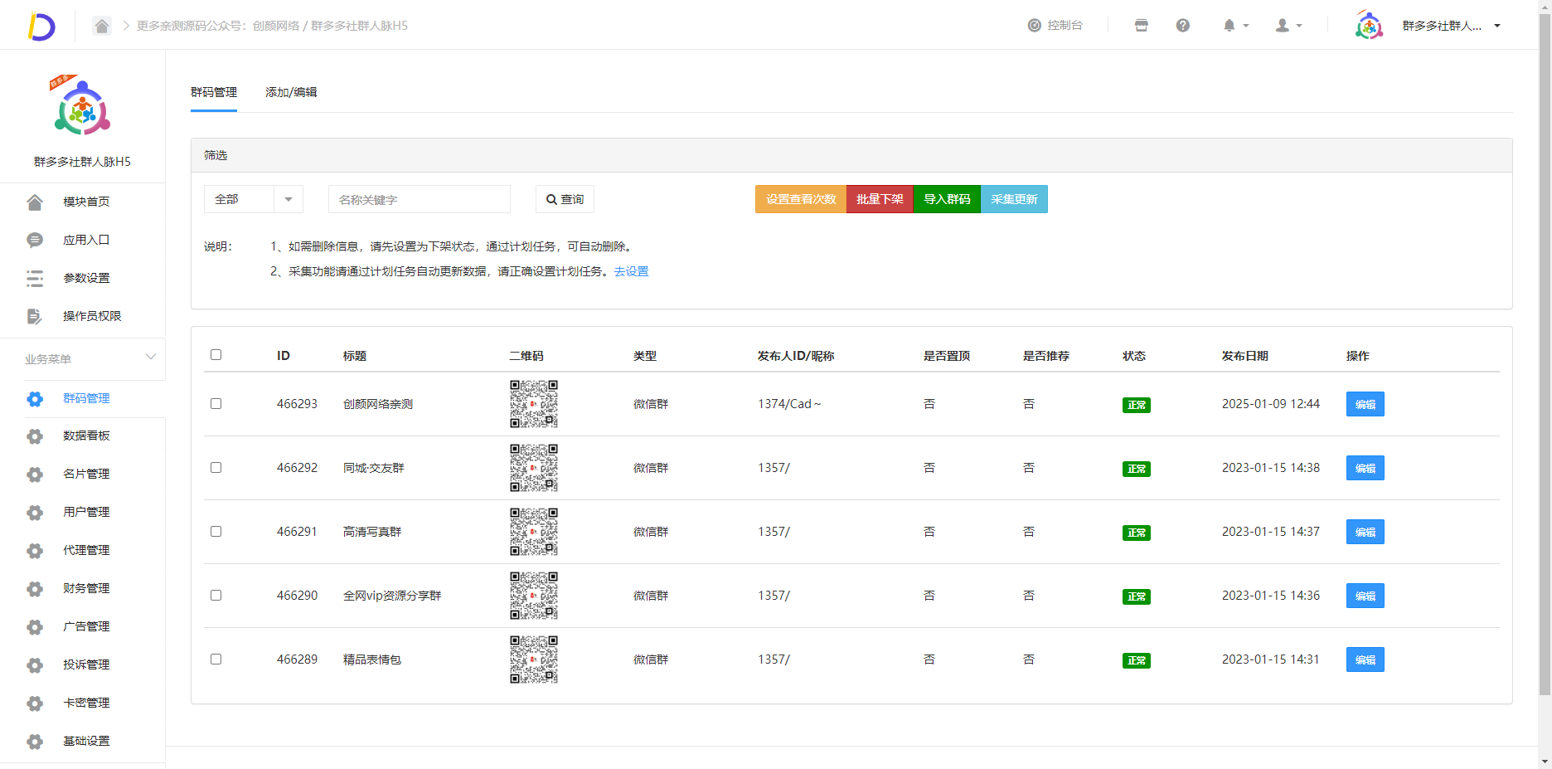The image size is (1552, 769).
Task: Open the notification bell icon
Action: point(1229,26)
